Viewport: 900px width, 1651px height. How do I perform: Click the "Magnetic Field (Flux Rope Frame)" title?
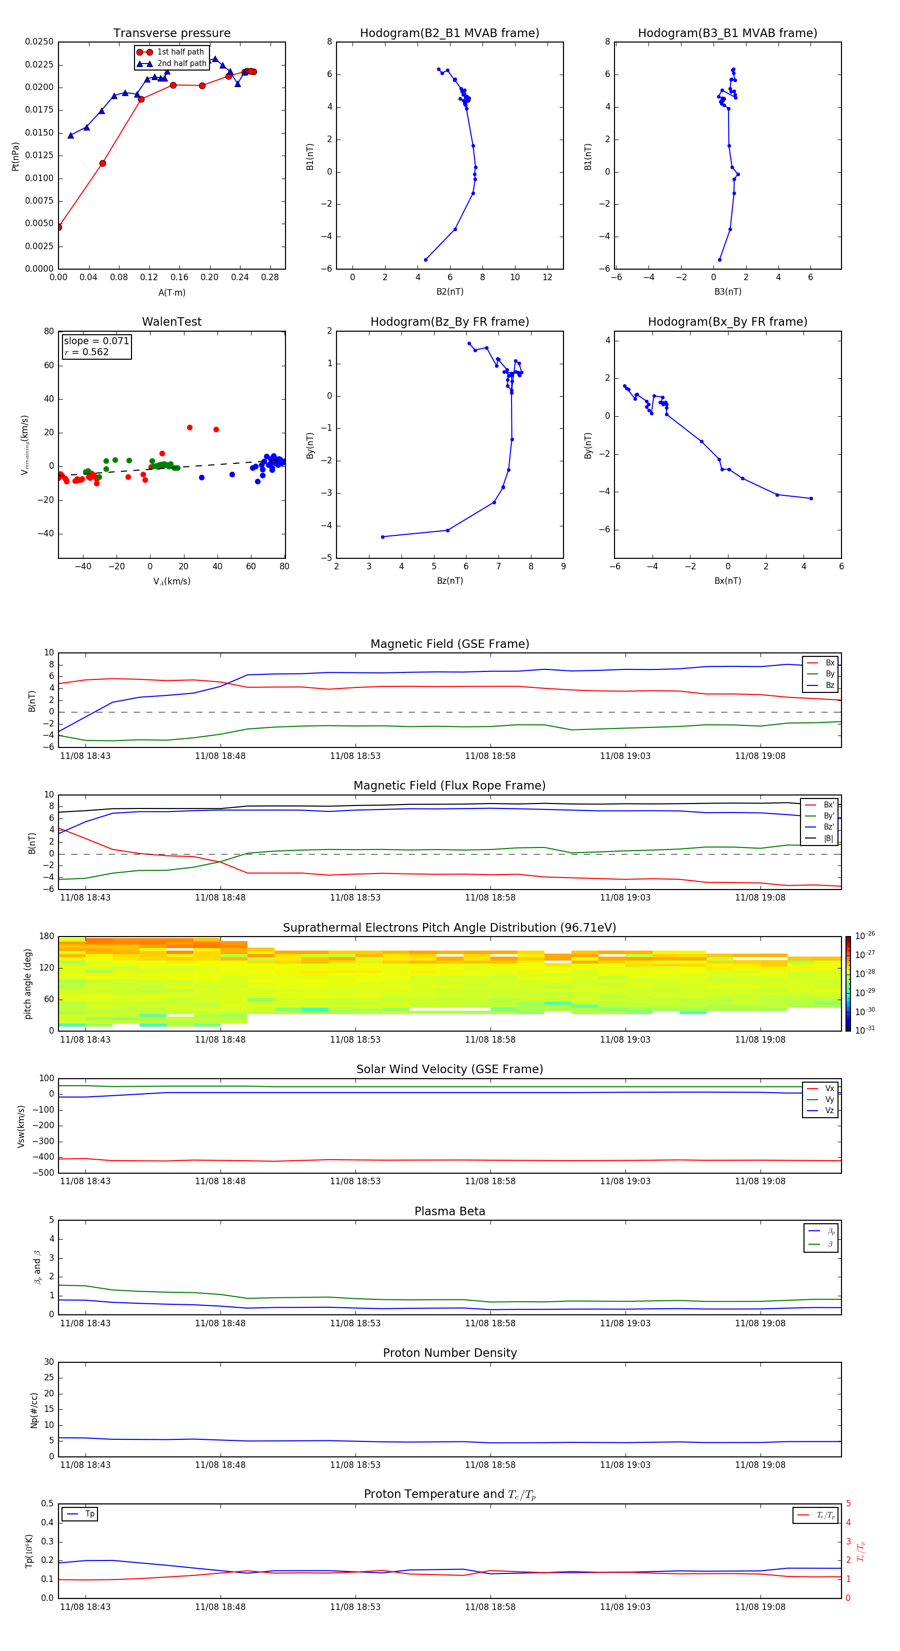(449, 786)
